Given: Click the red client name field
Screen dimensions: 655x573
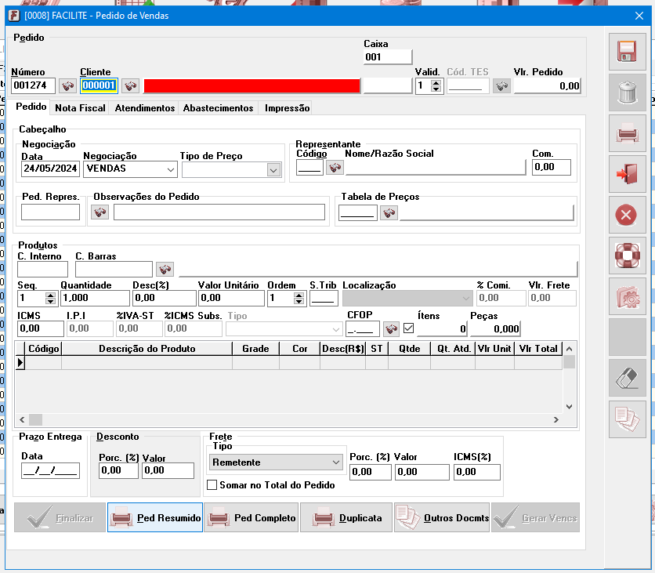Looking at the screenshot, I should point(252,86).
